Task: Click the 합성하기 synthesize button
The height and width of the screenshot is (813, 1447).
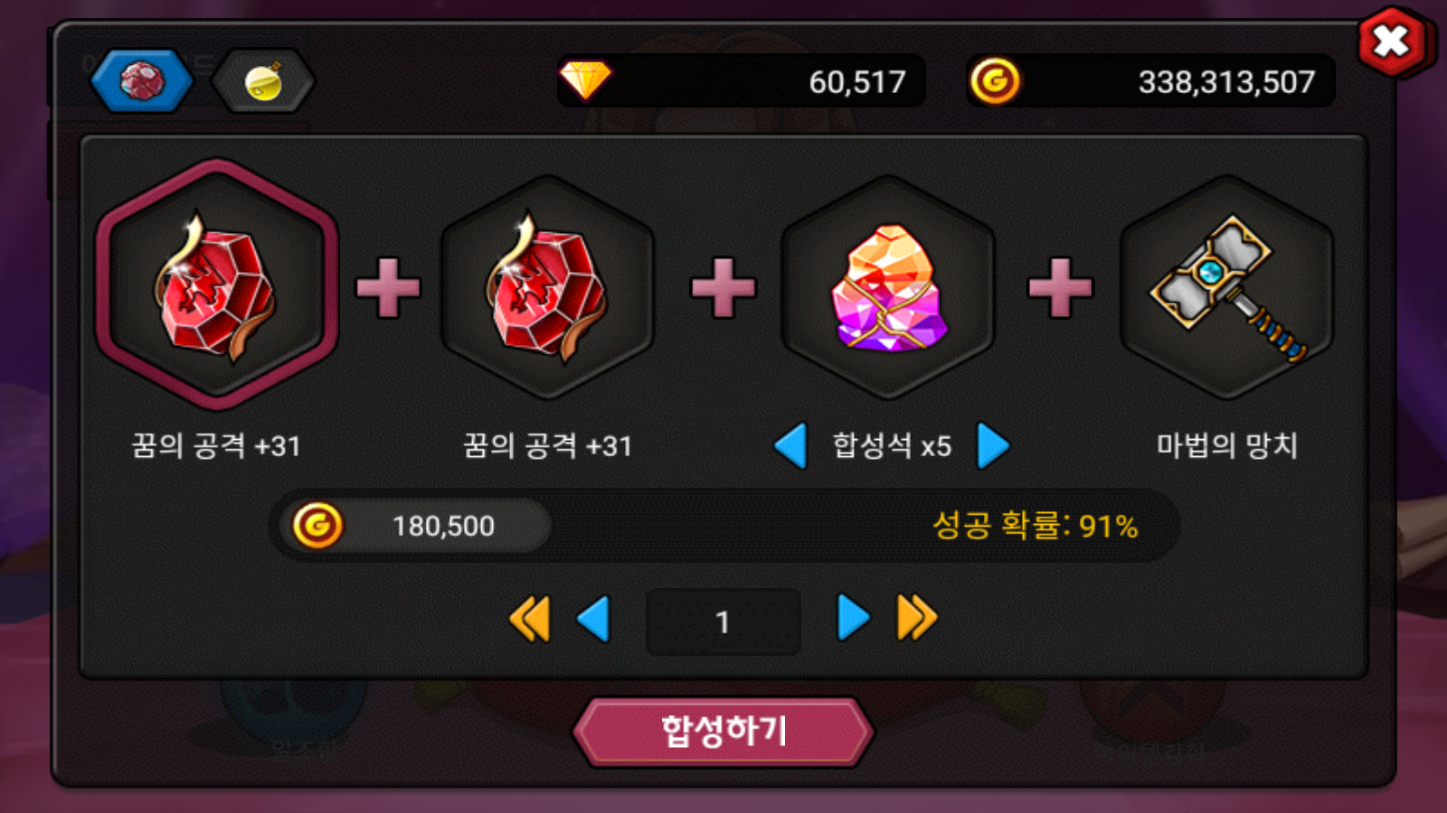Action: point(723,732)
